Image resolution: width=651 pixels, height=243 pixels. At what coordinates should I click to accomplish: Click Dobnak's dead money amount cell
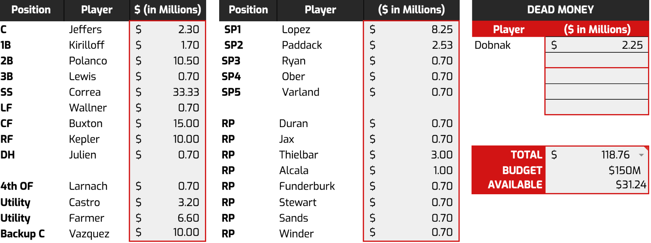(596, 45)
